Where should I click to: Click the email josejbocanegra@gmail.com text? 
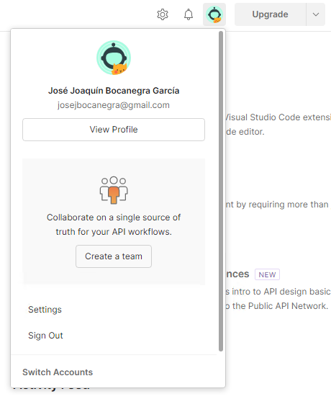pos(114,105)
